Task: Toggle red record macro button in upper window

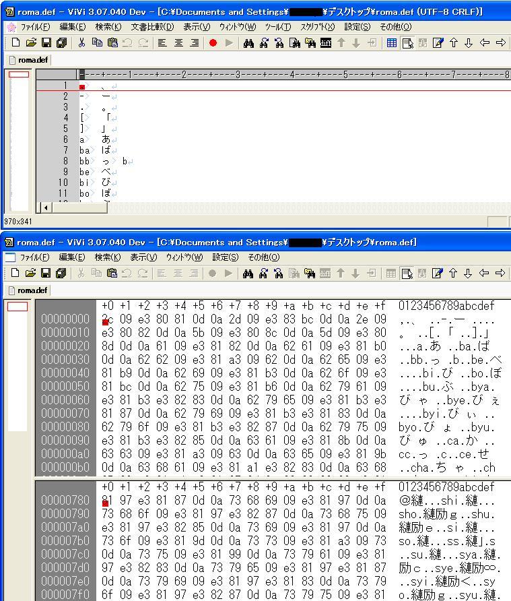Action: point(213,42)
